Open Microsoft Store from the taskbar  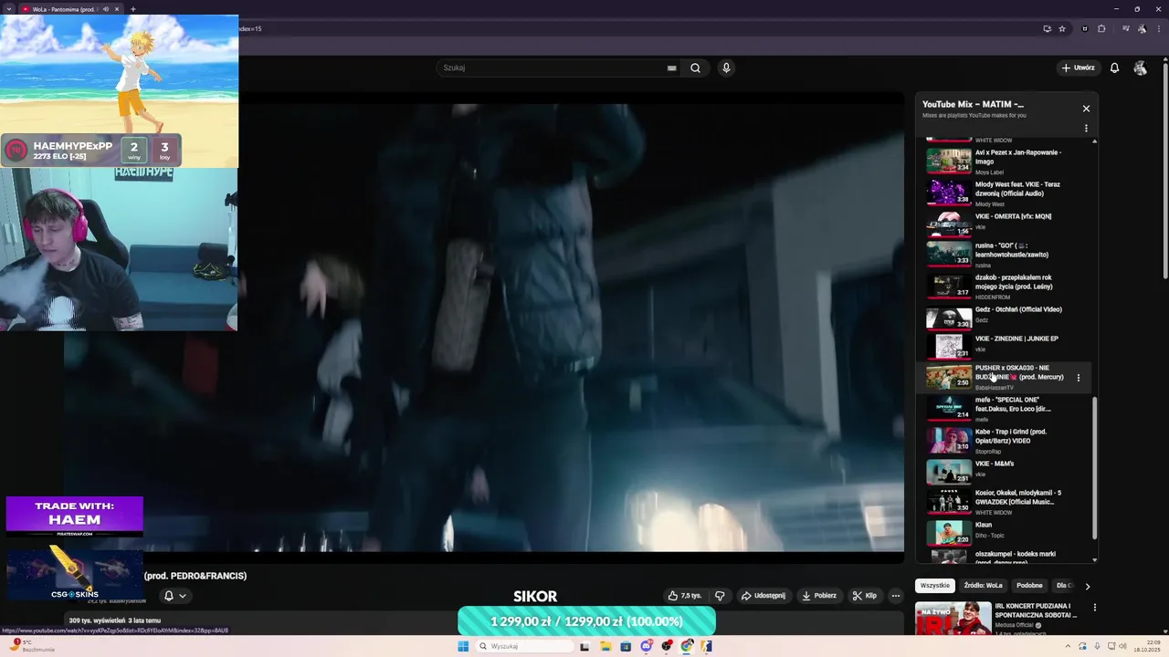pos(626,646)
